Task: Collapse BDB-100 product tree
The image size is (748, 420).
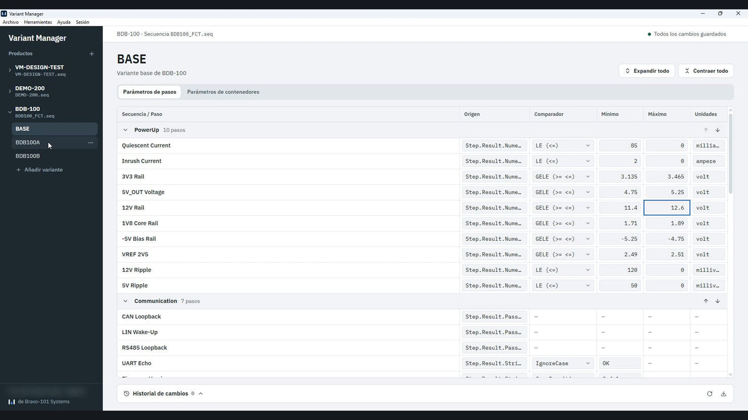Action: [x=9, y=112]
